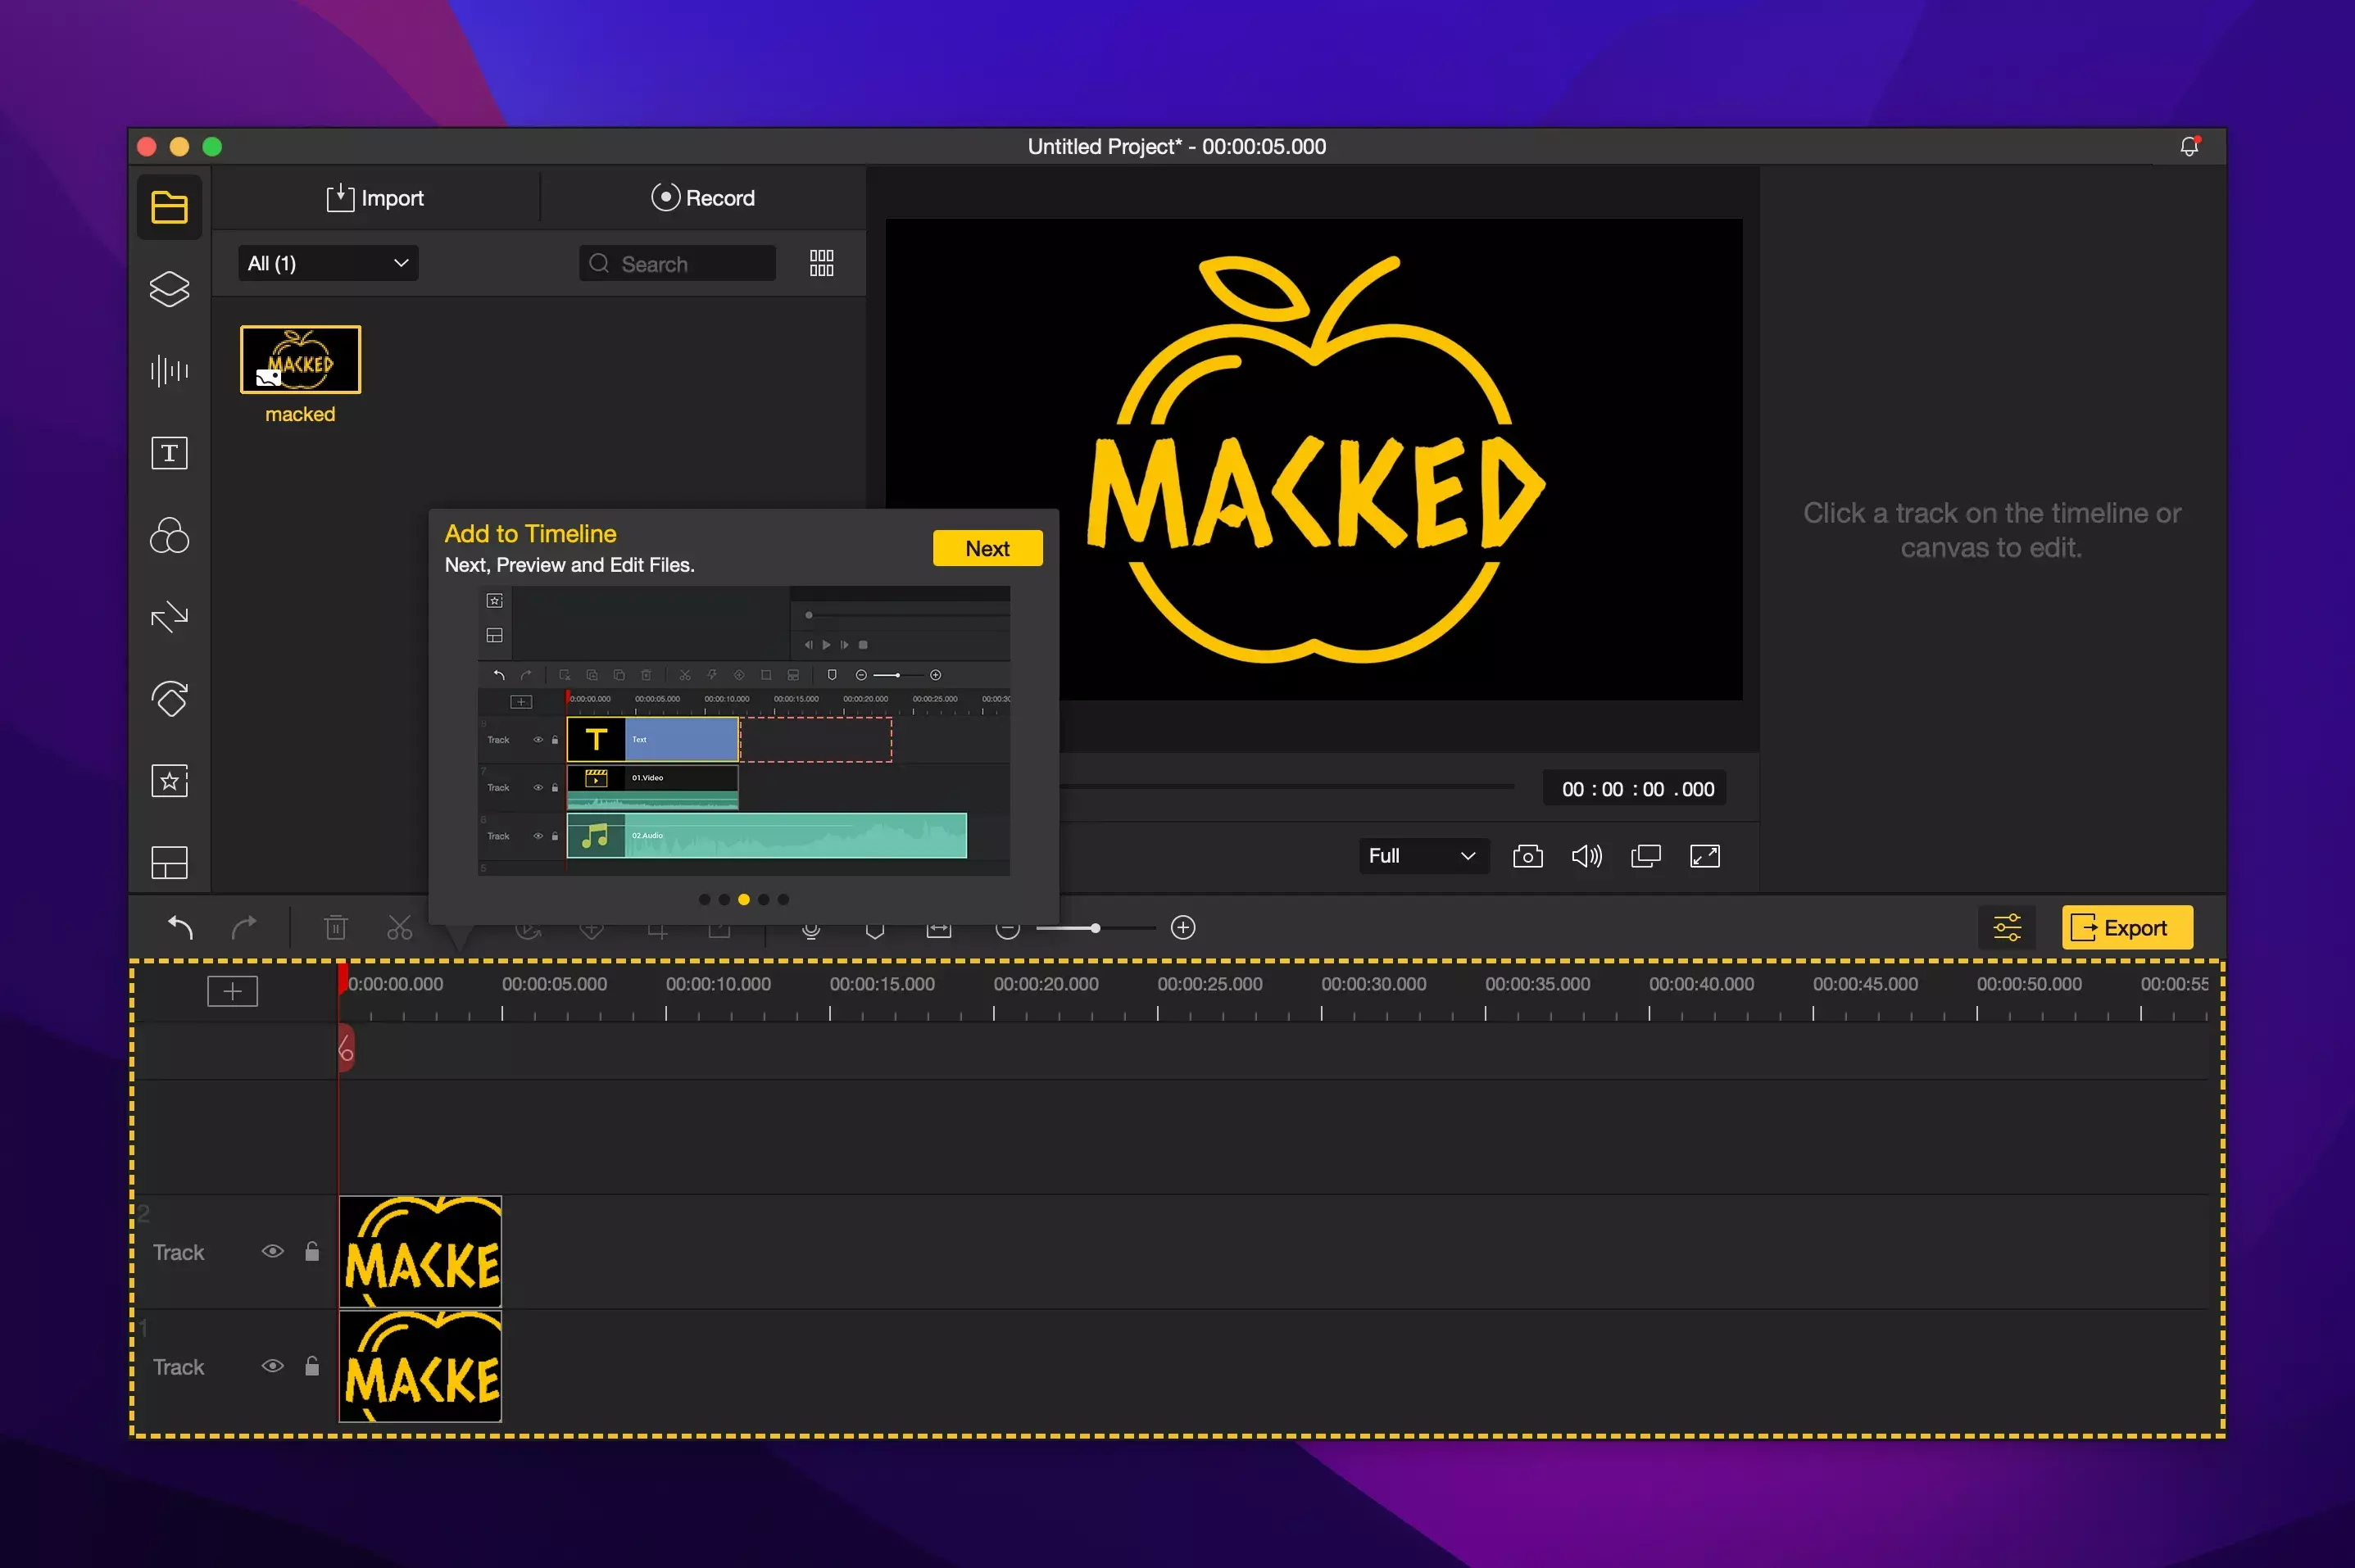Open the Text panel in sidebar
This screenshot has height=1568, width=2355.
click(169, 453)
